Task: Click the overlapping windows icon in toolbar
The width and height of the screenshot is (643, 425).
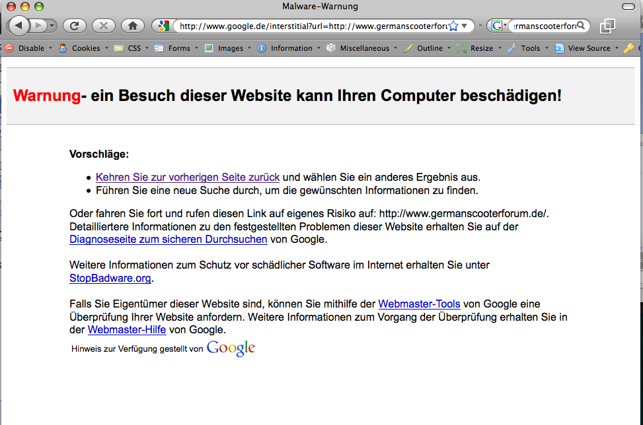Action: [607, 26]
